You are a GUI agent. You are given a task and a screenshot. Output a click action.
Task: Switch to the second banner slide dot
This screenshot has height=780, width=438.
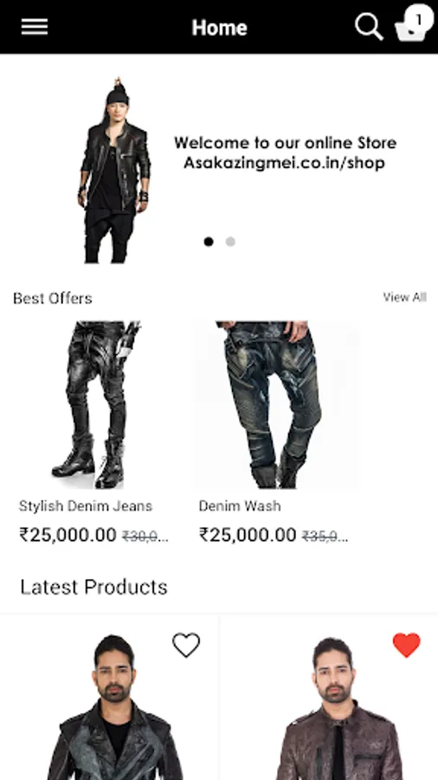coord(230,242)
